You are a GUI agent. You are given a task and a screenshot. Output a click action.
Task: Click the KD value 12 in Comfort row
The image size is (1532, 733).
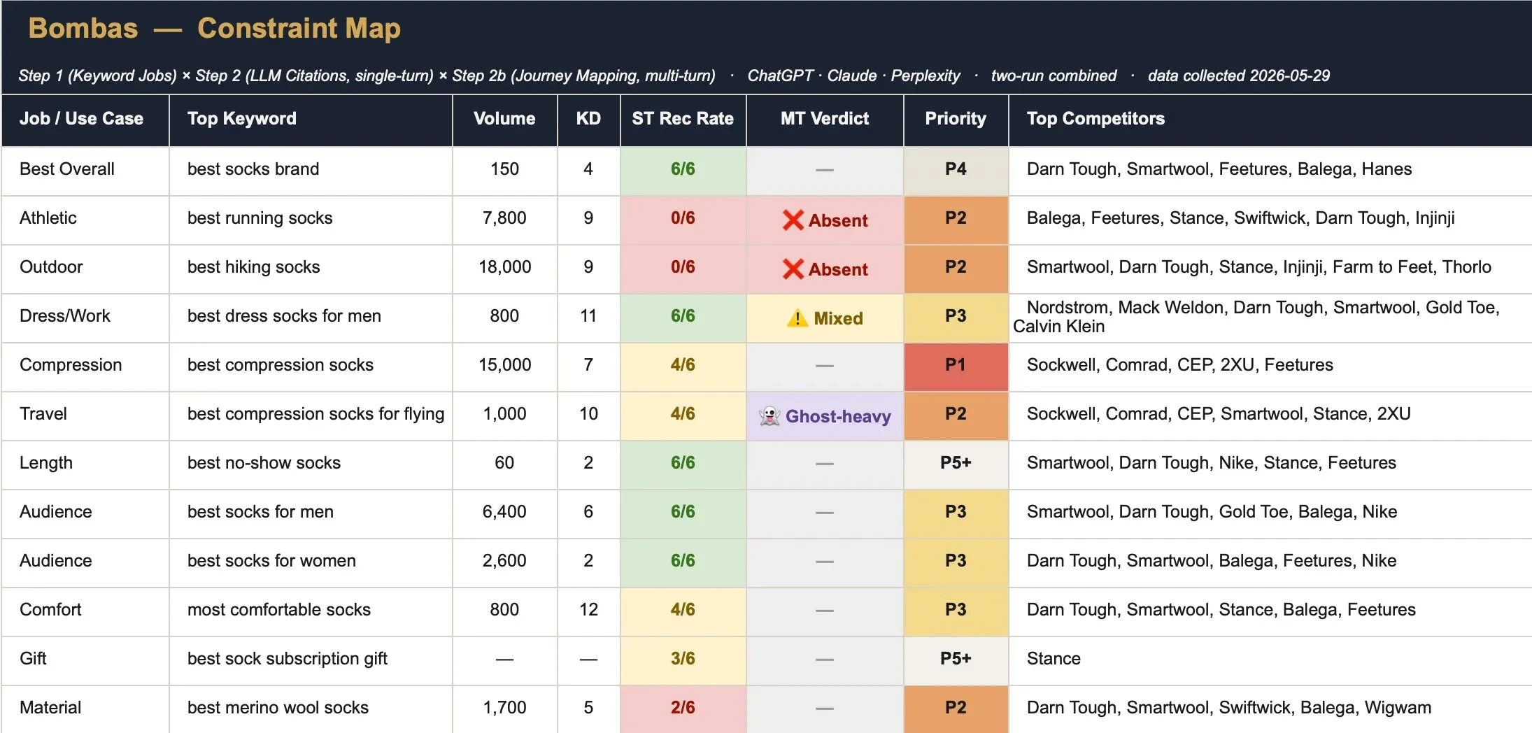[x=588, y=609]
